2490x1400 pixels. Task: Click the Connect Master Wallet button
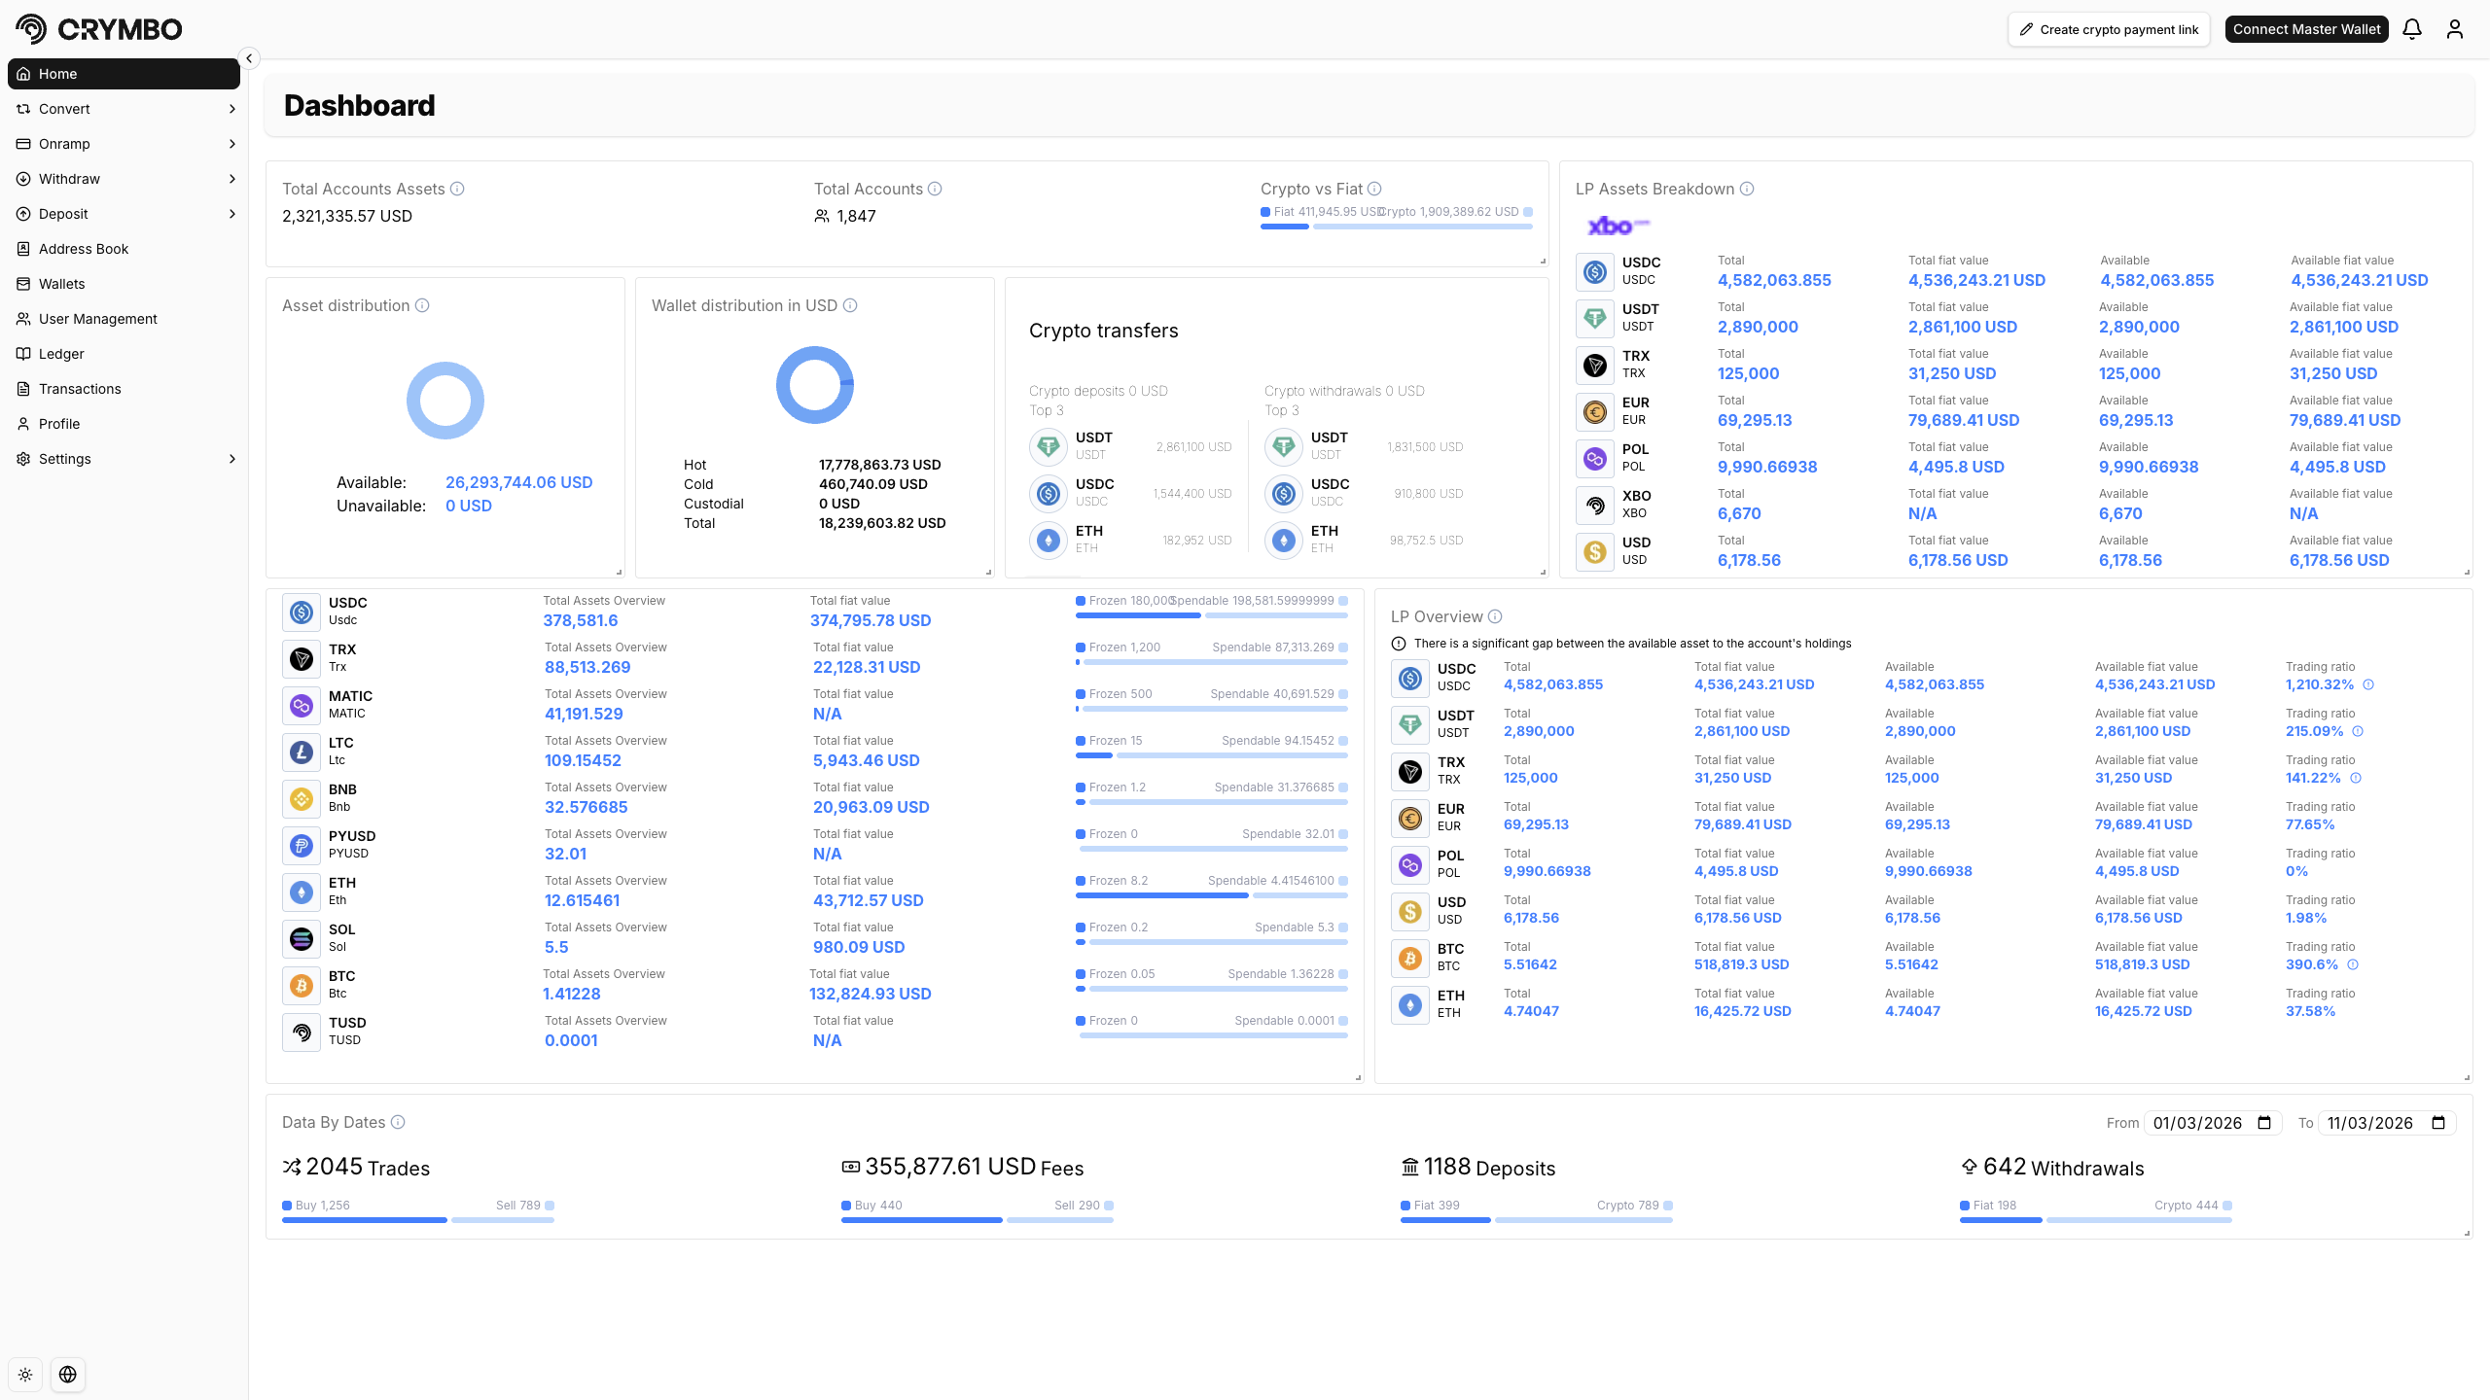pyautogui.click(x=2306, y=29)
